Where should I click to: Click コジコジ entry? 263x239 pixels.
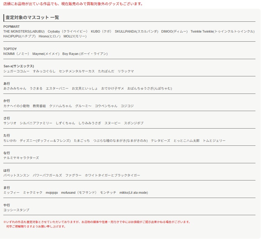(127, 106)
